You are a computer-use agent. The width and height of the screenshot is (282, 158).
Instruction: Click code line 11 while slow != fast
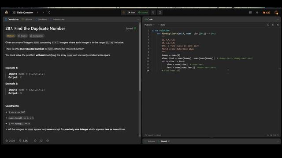pyautogui.click(x=173, y=61)
